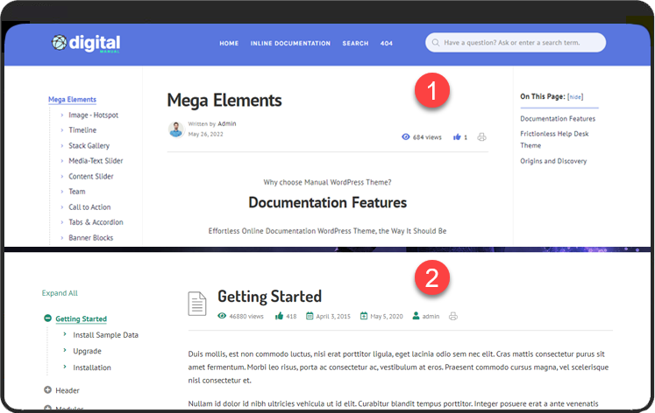The height and width of the screenshot is (413, 655).
Task: Open the Install Sample Data page
Action: pos(105,335)
